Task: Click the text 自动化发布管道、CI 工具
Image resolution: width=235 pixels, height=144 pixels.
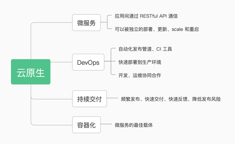Action: click(x=145, y=49)
